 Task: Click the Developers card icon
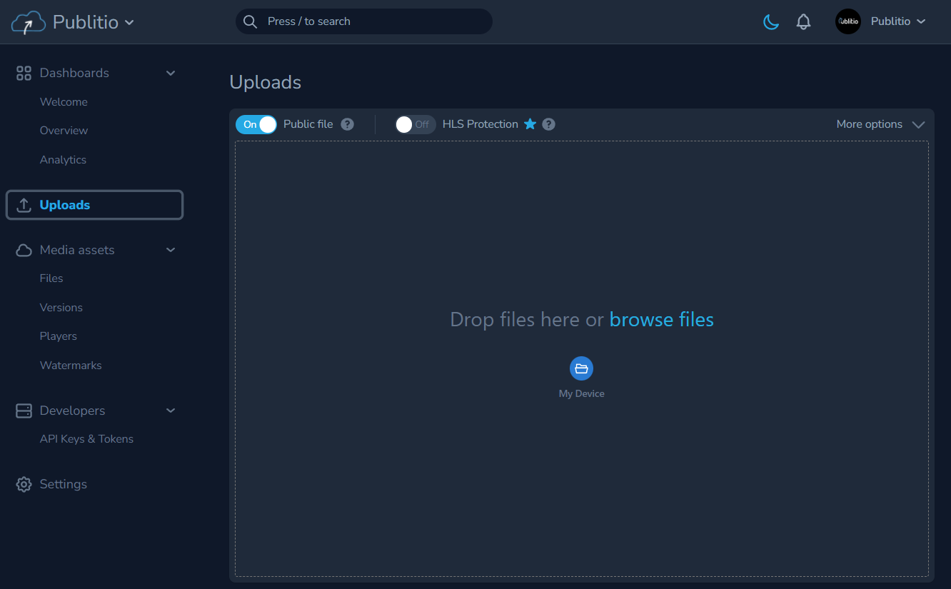point(24,411)
